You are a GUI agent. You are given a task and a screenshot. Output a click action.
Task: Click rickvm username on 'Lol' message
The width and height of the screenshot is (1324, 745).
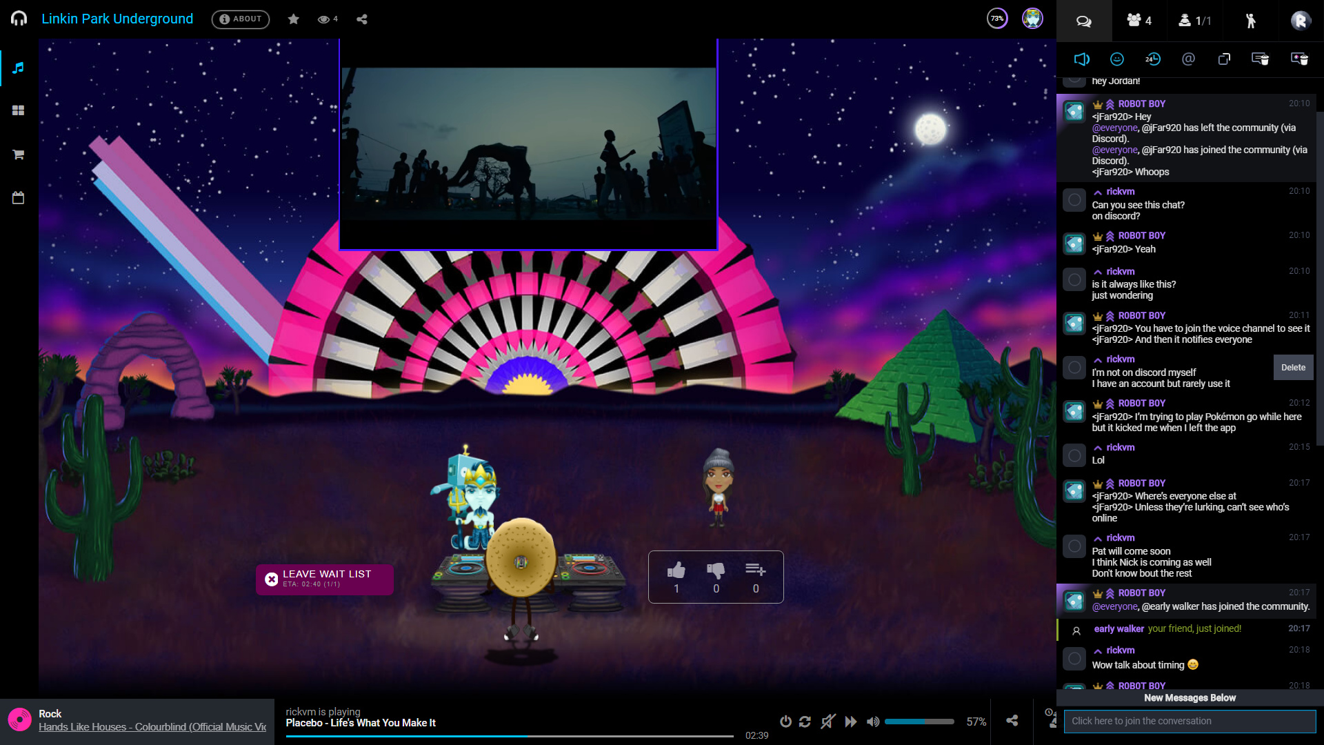[x=1120, y=447]
